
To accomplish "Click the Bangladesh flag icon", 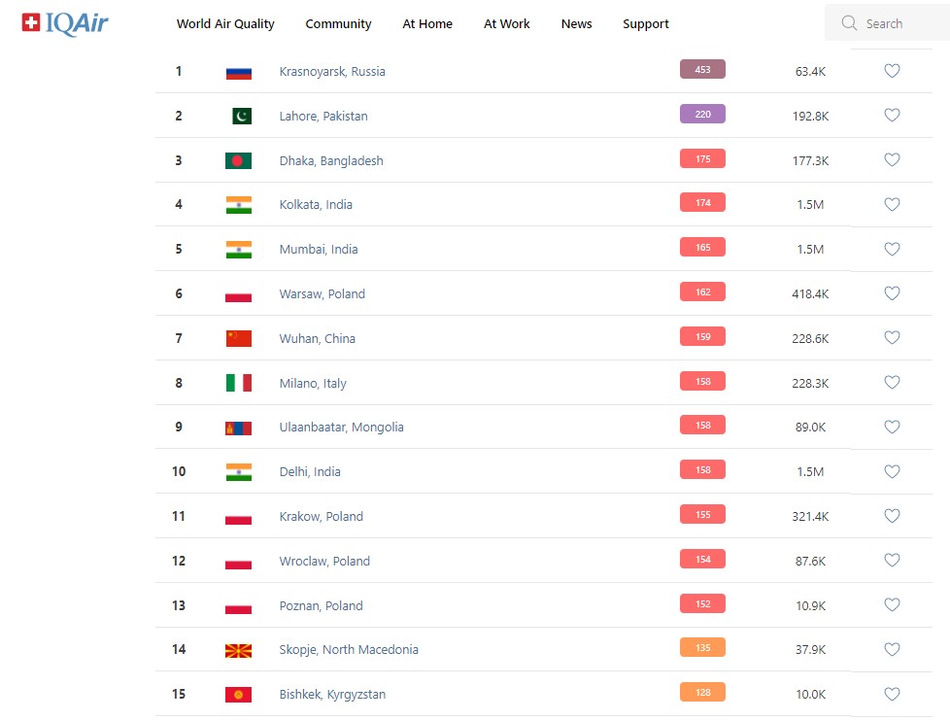I will pos(238,160).
